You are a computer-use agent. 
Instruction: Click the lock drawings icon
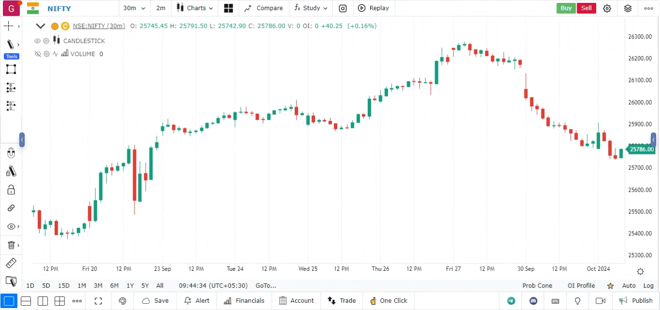coord(11,189)
